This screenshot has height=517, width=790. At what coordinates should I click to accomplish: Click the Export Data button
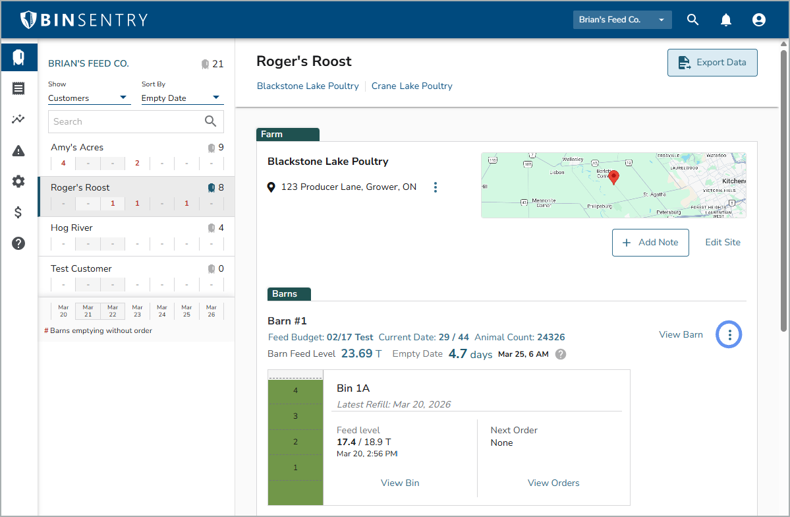click(712, 63)
